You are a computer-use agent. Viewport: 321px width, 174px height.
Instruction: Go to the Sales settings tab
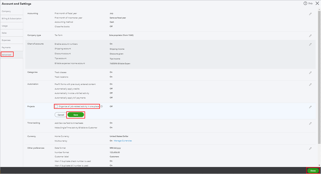click(4, 33)
